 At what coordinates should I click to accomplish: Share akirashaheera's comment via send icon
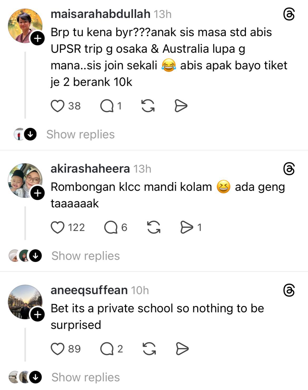[187, 227]
